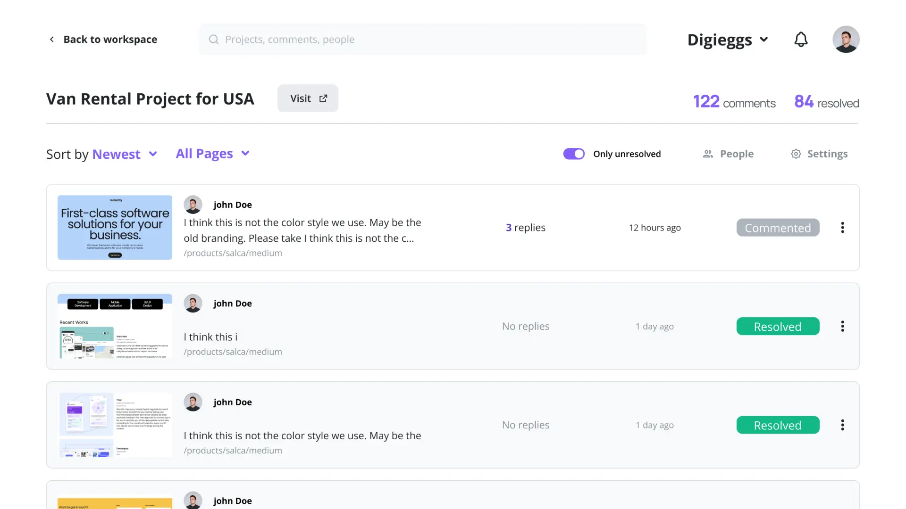
Task: Click Resolved badge on 'I think this i' comment
Action: coord(778,326)
